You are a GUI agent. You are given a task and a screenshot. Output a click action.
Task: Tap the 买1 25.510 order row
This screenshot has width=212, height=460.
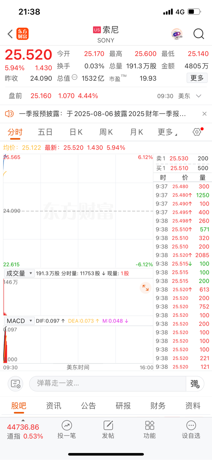[182, 168]
